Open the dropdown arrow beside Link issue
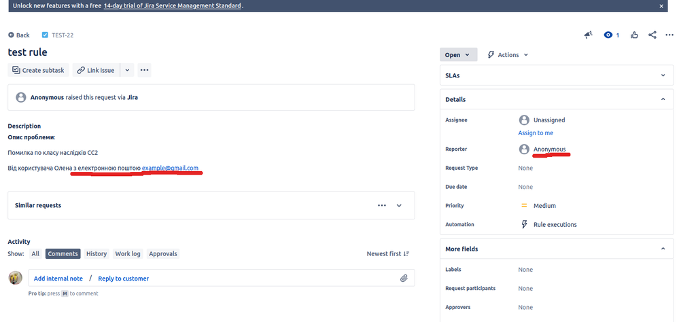Screen dimensions: 679x322 (127, 70)
